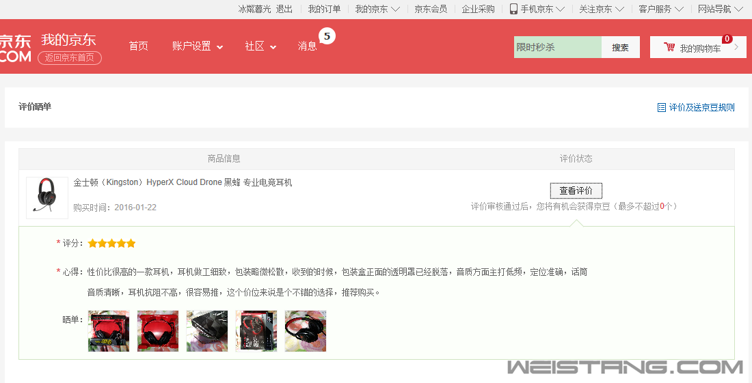Click the review line beginning 音质清晰
752x383 pixels.
click(234, 292)
